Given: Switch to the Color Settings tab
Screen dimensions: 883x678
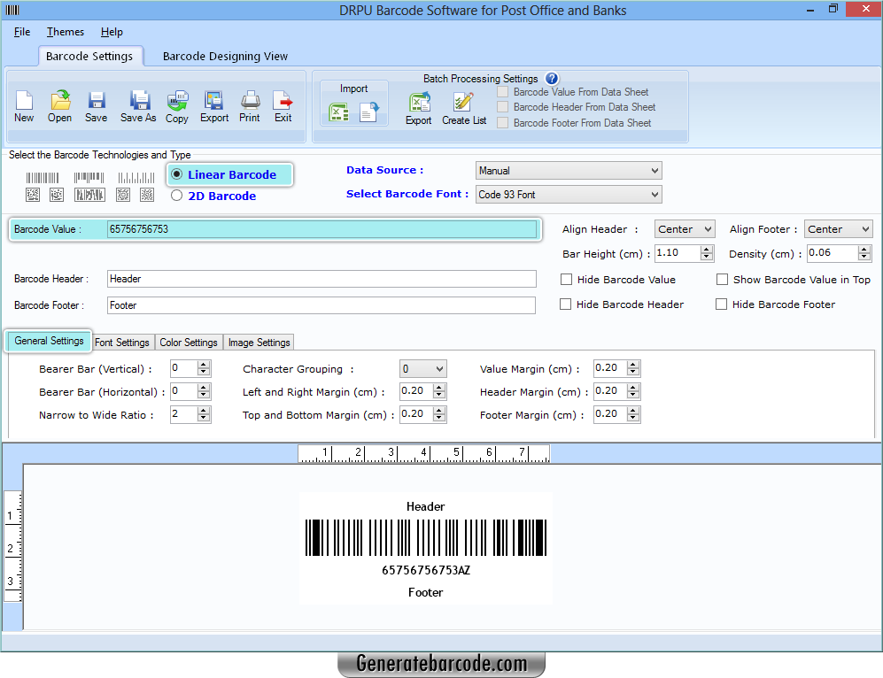Looking at the screenshot, I should click(x=189, y=342).
